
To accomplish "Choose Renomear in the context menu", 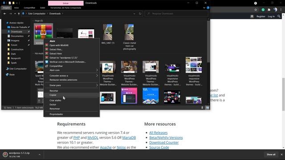I will click(72, 108).
